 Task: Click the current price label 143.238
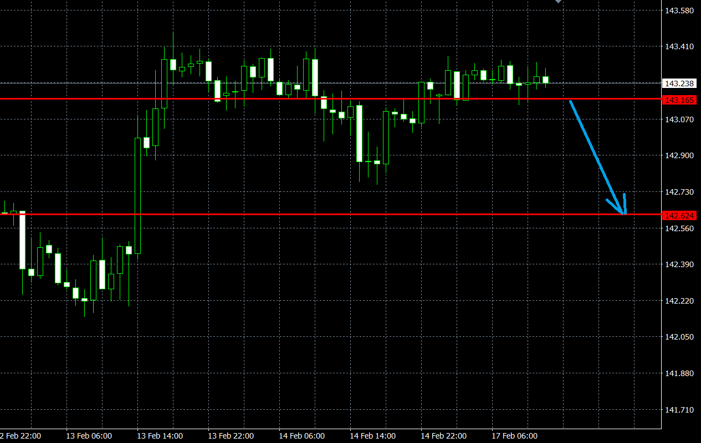[x=679, y=84]
